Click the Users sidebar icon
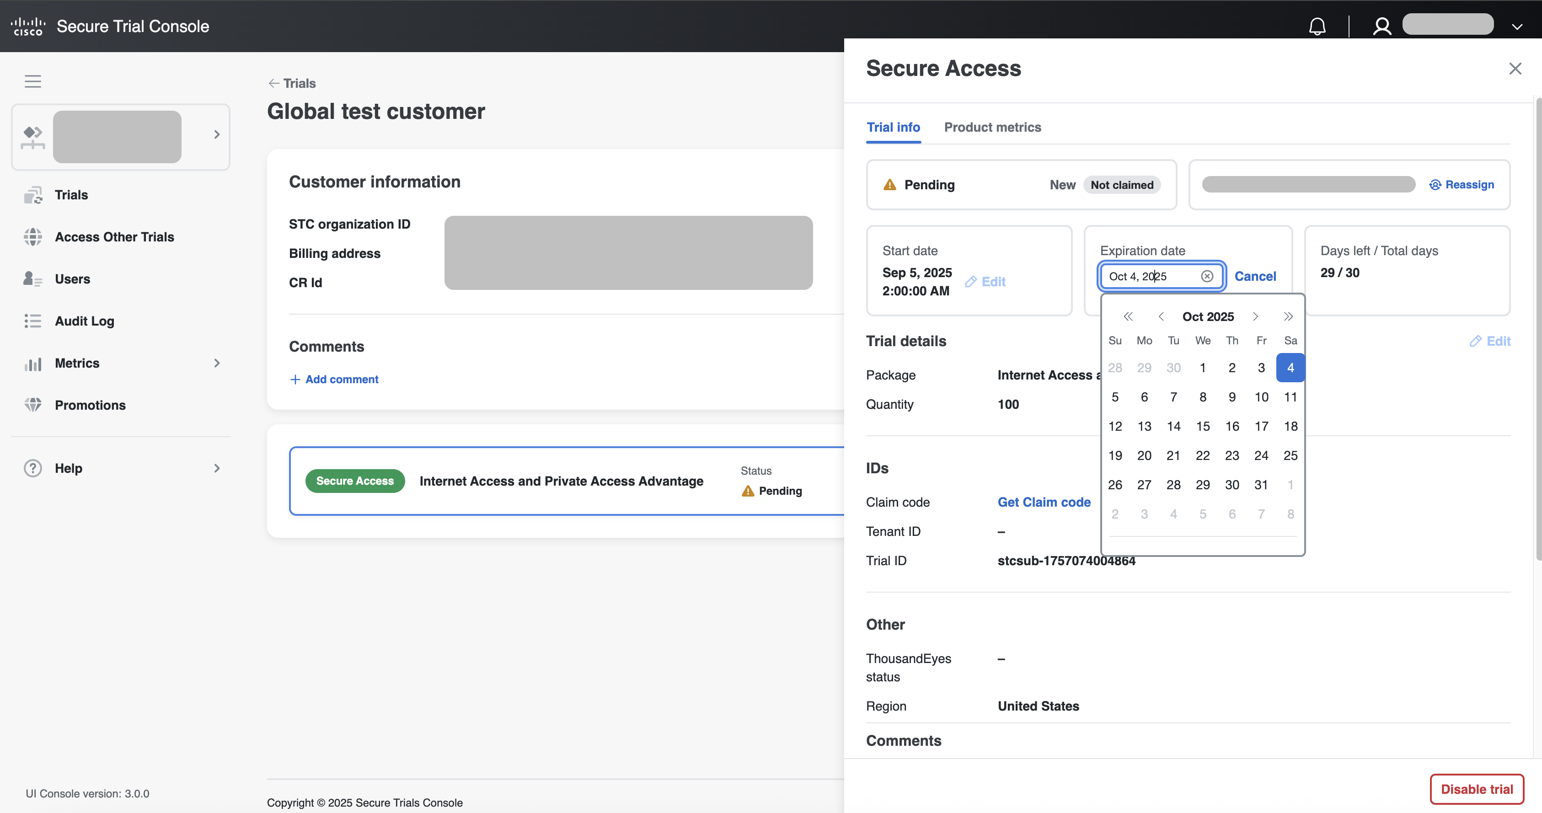 [x=33, y=279]
